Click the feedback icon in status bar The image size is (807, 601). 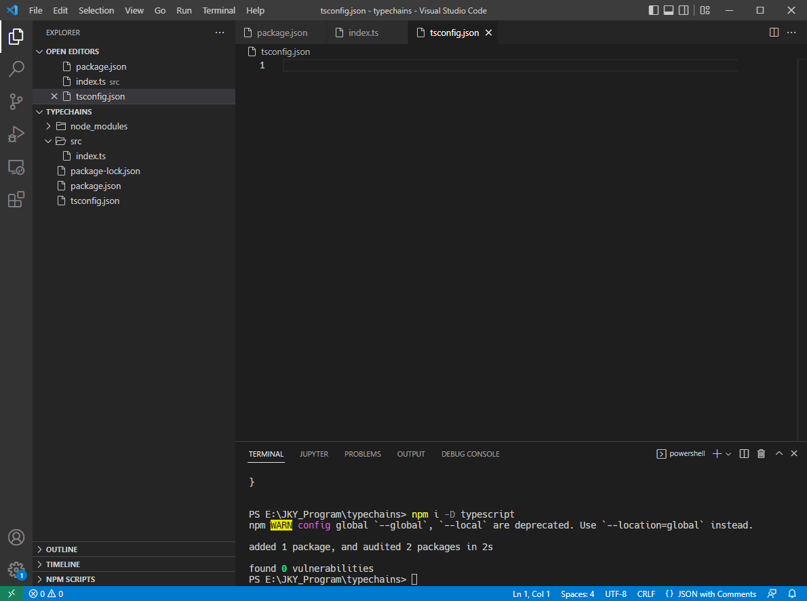click(x=772, y=594)
